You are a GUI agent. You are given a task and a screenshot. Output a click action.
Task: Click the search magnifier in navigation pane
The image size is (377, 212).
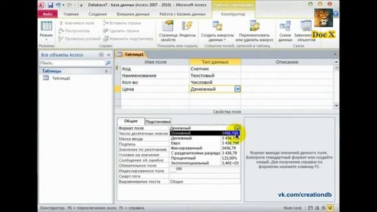pos(108,63)
